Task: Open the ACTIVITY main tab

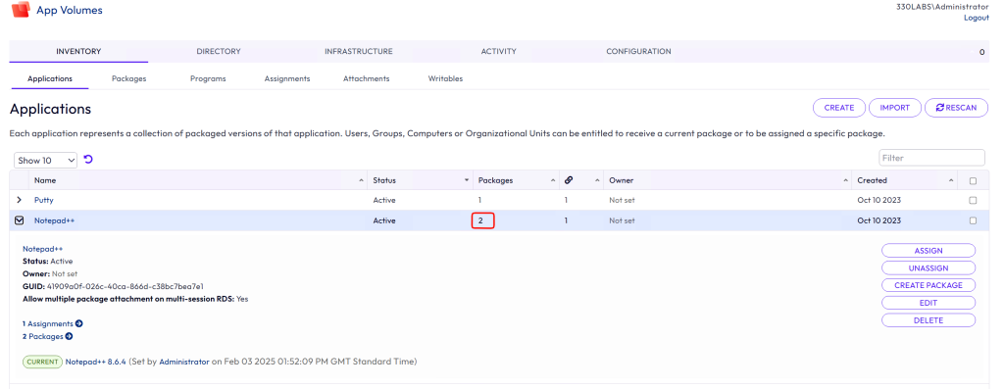Action: (498, 51)
